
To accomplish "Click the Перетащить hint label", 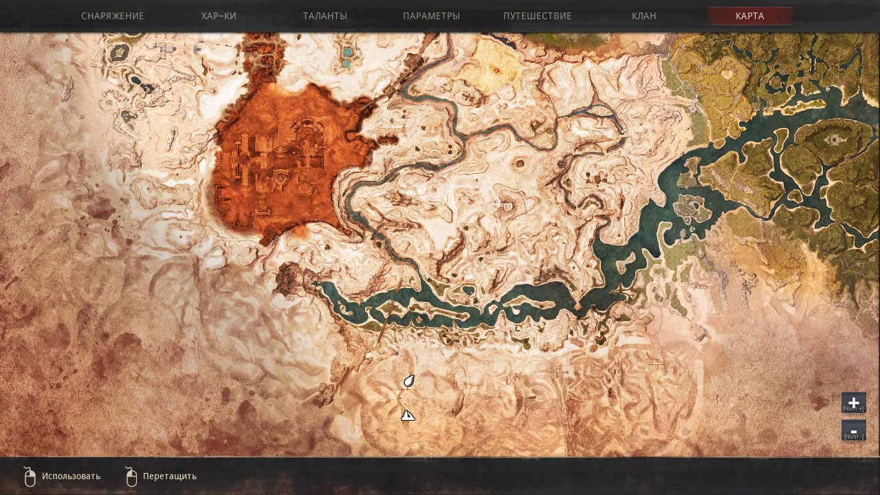I will coord(170,476).
